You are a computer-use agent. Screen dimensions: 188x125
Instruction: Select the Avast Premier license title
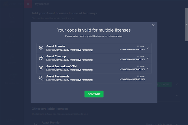click(x=56, y=46)
